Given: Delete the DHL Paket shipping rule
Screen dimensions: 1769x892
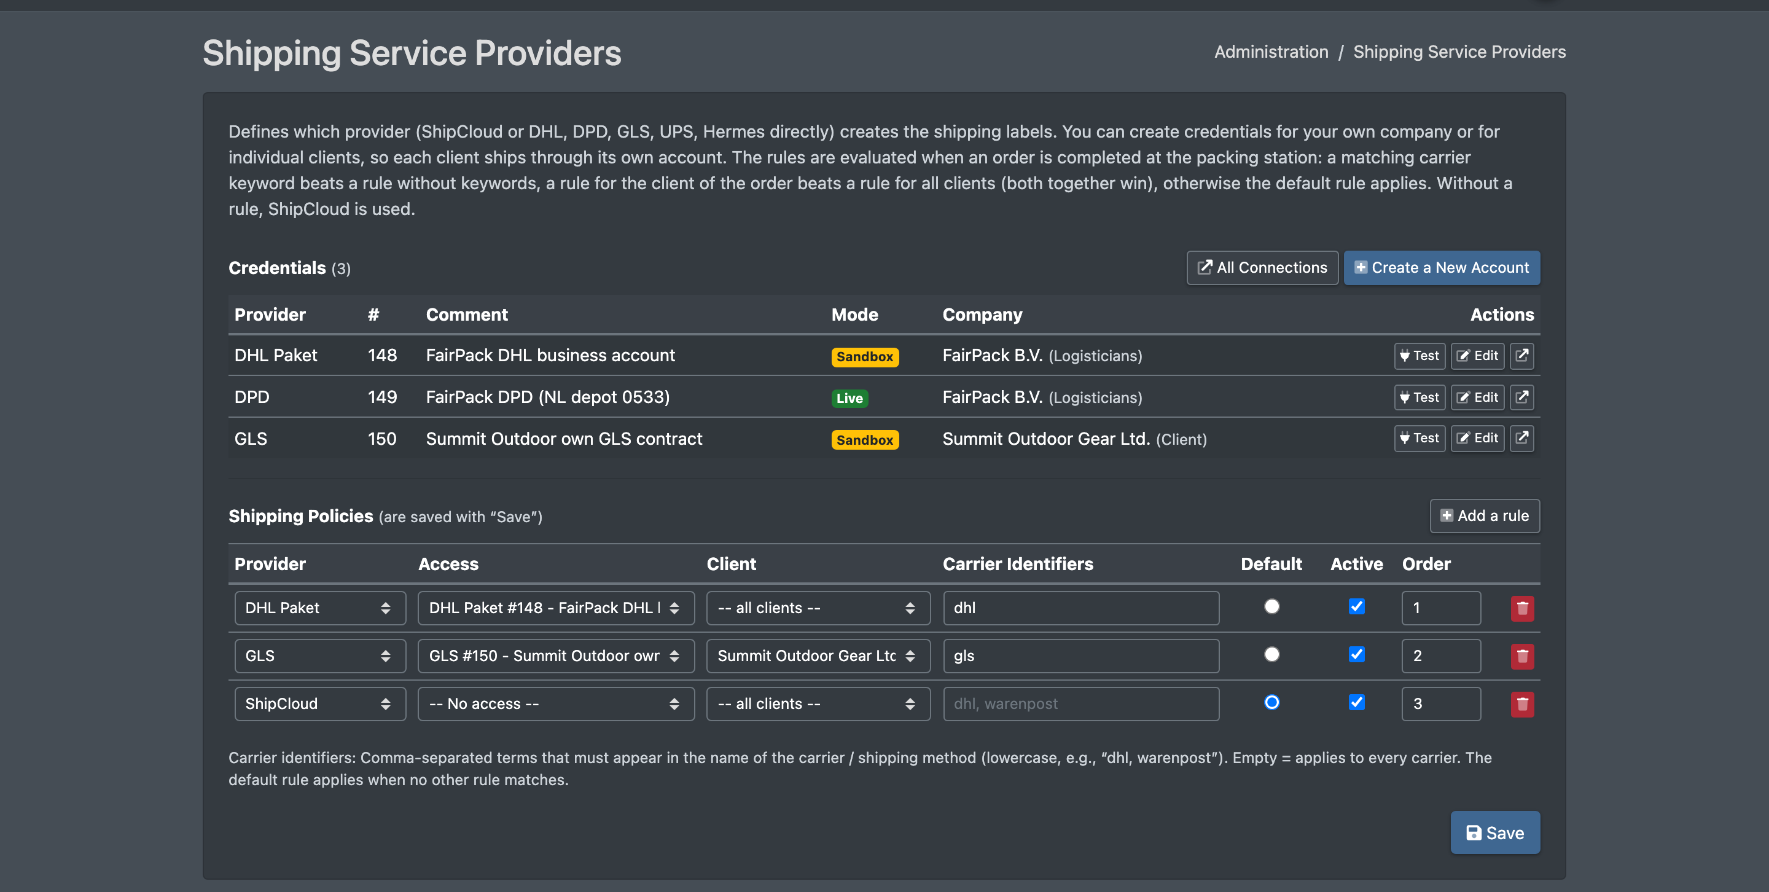Looking at the screenshot, I should (x=1522, y=608).
